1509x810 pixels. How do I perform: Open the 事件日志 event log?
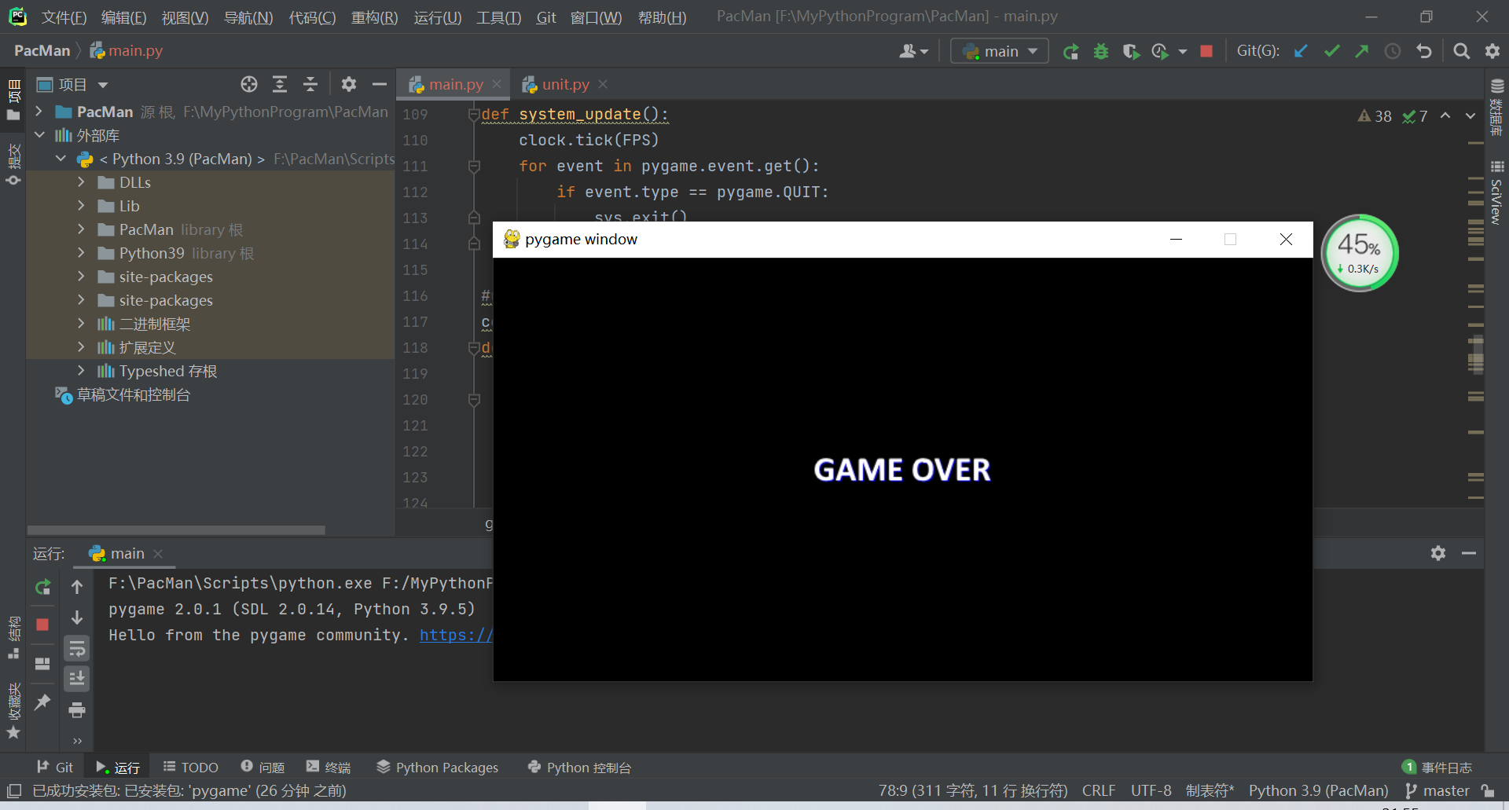point(1437,767)
